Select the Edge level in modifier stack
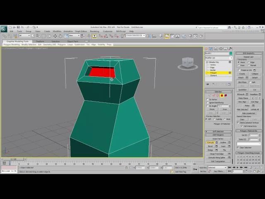The height and width of the screenshot is (199, 265). click(213, 68)
